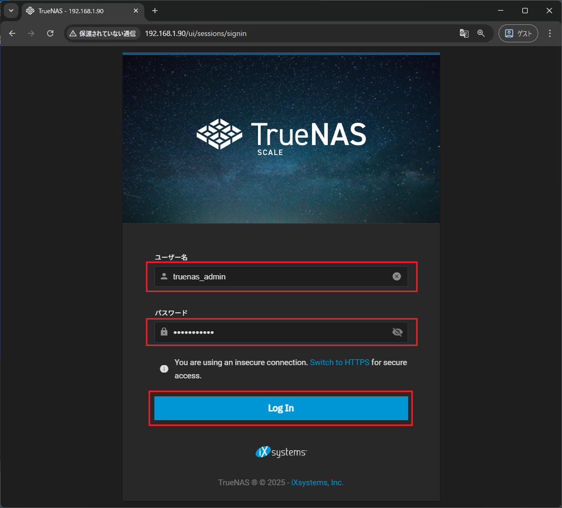The image size is (562, 508).
Task: Toggle password visibility eye icon
Action: coord(397,332)
